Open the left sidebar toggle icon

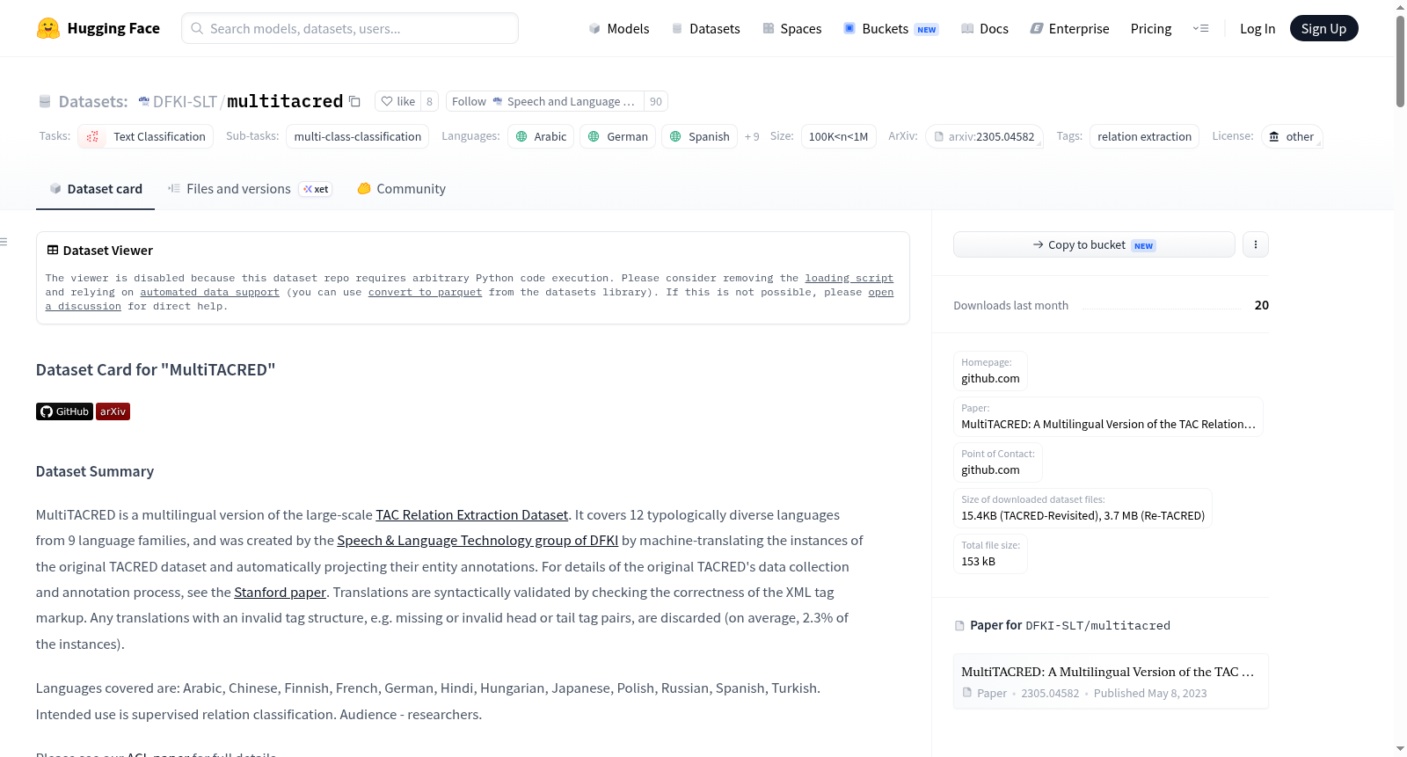(x=4, y=242)
